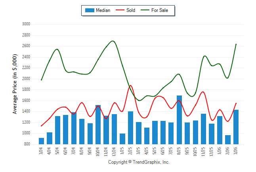The width and height of the screenshot is (256, 172).
Task: Toggle the For Sale legend entry
Action: pos(160,10)
